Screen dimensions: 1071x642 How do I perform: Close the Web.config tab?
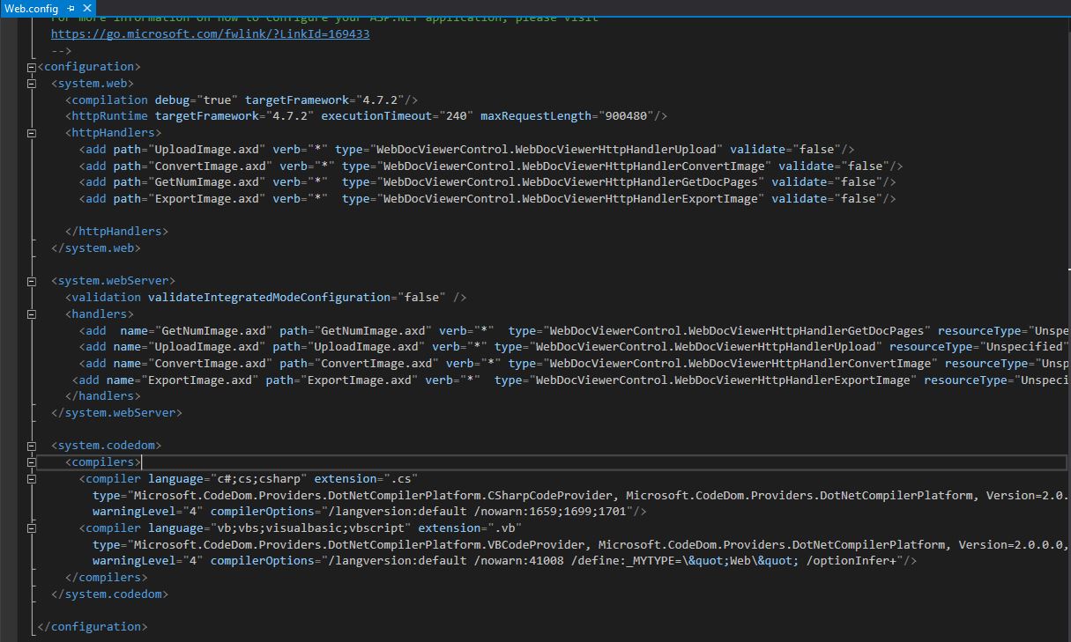[86, 8]
